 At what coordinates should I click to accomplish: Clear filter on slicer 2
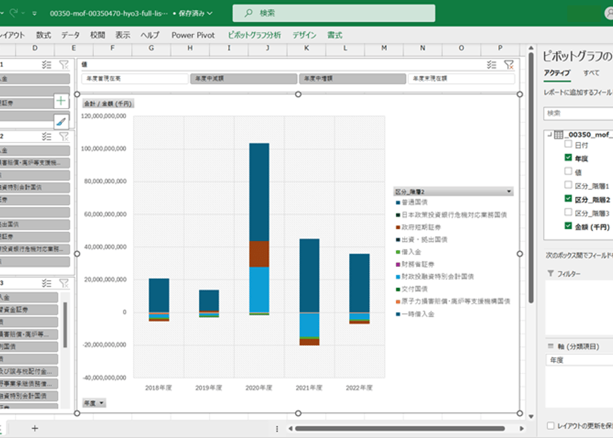tap(64, 137)
